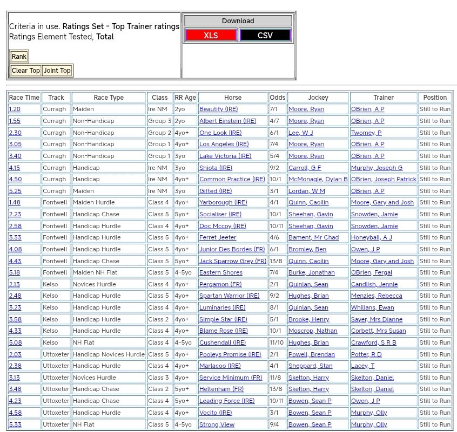Open the 1.20 Curragh race time link

coord(15,109)
